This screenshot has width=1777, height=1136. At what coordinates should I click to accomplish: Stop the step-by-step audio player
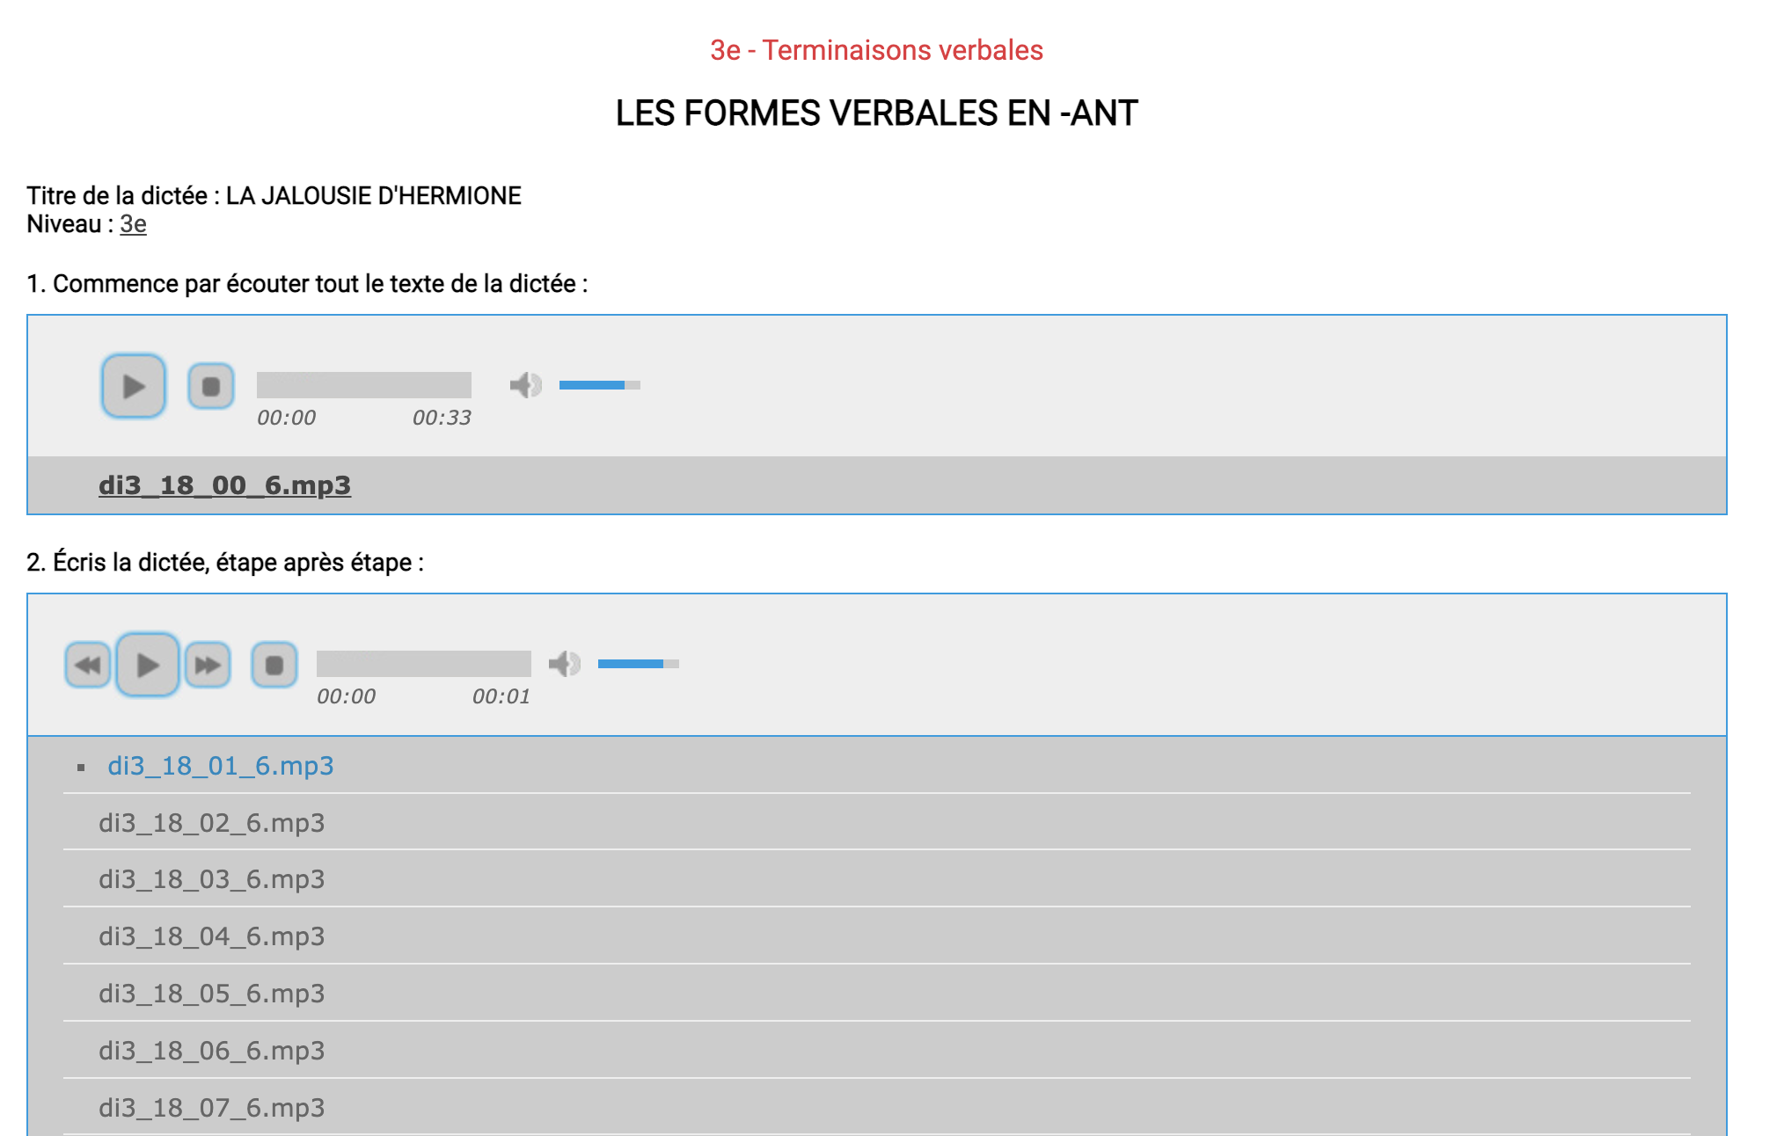274,665
